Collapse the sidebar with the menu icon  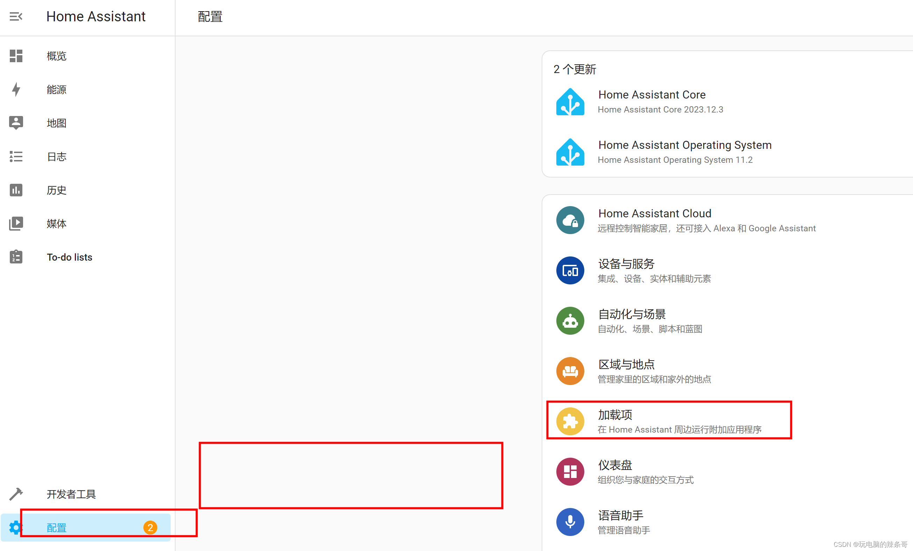[x=16, y=17]
